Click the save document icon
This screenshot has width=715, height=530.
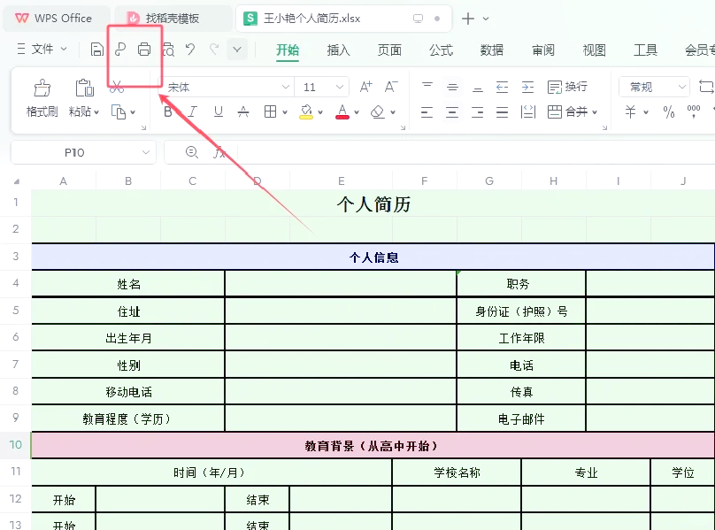point(96,50)
